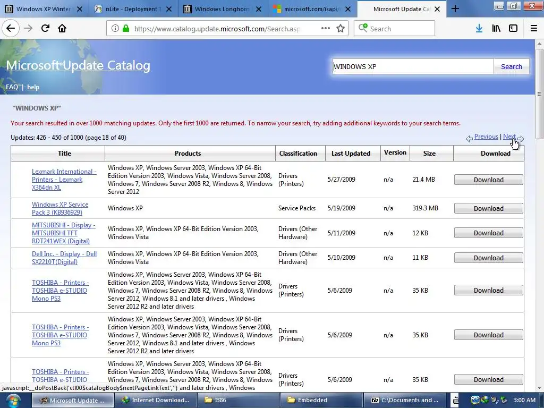544x408 pixels.
Task: Sort by the Version column header
Action: [x=395, y=152]
